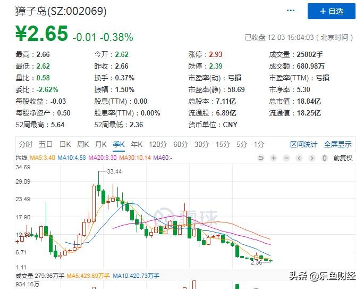This screenshot has height=289, width=364.
Task: Click the 货币单位 CNY entry
Action: [x=213, y=125]
